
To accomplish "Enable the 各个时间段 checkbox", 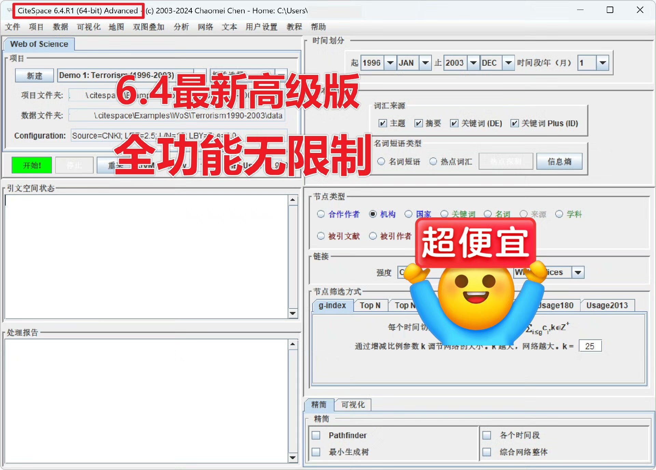I will pyautogui.click(x=487, y=435).
